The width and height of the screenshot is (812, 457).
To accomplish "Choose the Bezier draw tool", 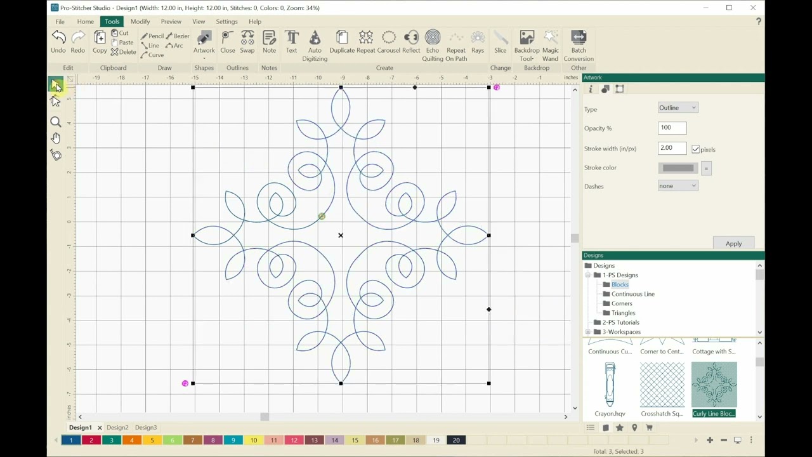I will 177,36.
